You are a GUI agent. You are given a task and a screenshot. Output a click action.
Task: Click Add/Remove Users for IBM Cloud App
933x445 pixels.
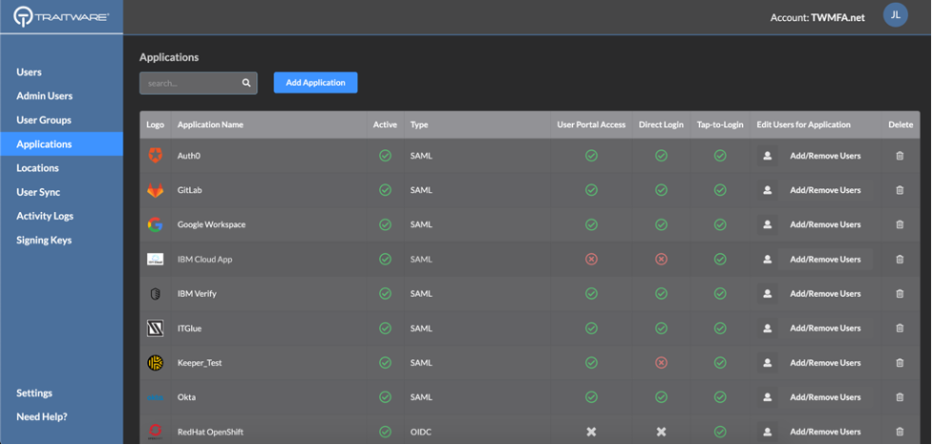click(825, 260)
